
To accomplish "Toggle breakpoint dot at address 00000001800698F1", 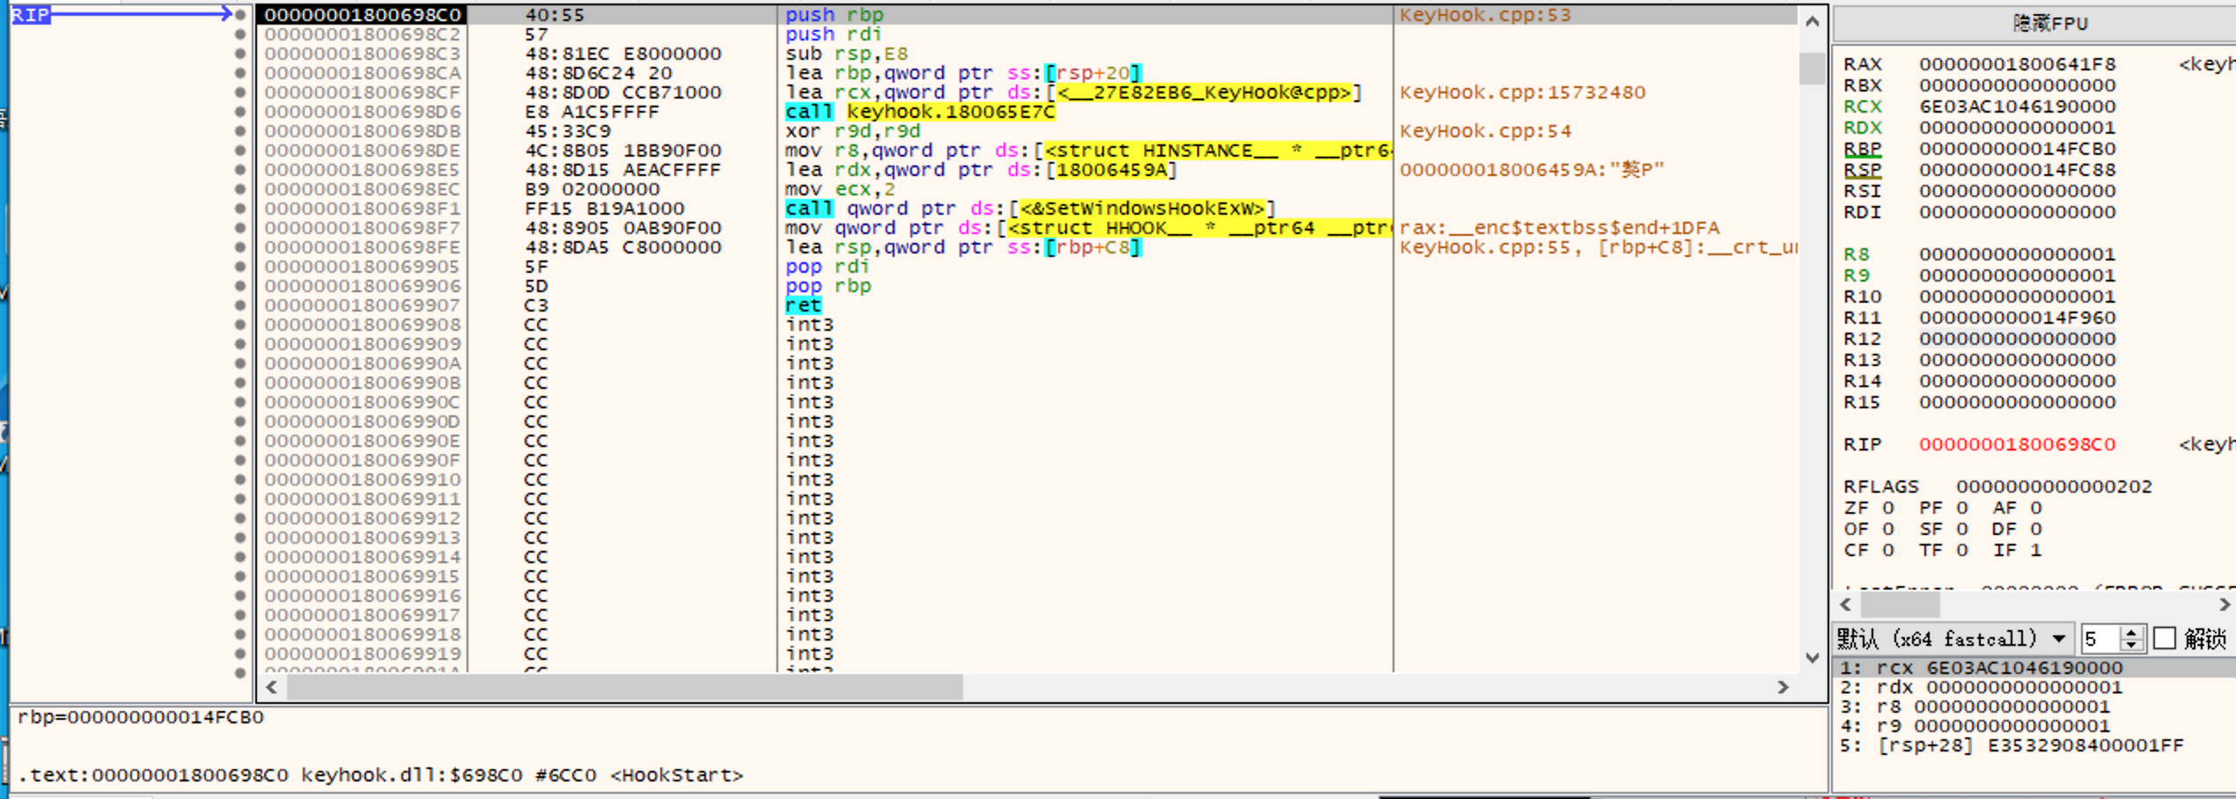I will coord(239,209).
